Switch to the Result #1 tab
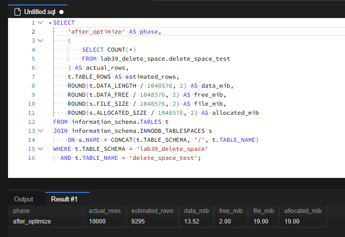Viewport: 345px width, 237px height. [x=64, y=199]
